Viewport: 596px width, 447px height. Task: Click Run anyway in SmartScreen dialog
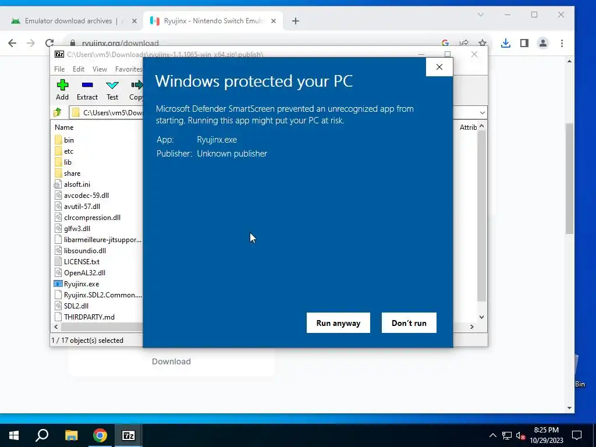338,322
